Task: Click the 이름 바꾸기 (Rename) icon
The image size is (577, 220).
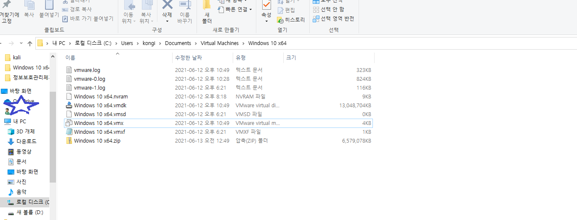Action: (x=184, y=12)
